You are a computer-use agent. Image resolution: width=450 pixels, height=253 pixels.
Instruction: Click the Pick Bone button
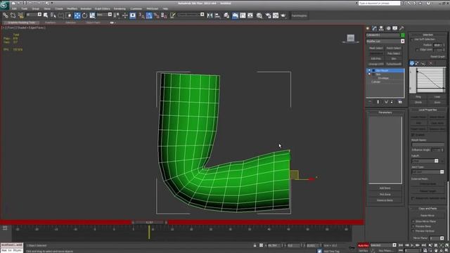[x=385, y=194]
